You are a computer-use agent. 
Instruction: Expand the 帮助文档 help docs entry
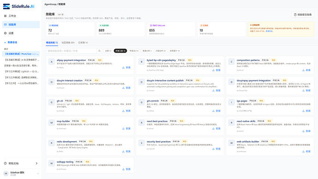(21, 163)
